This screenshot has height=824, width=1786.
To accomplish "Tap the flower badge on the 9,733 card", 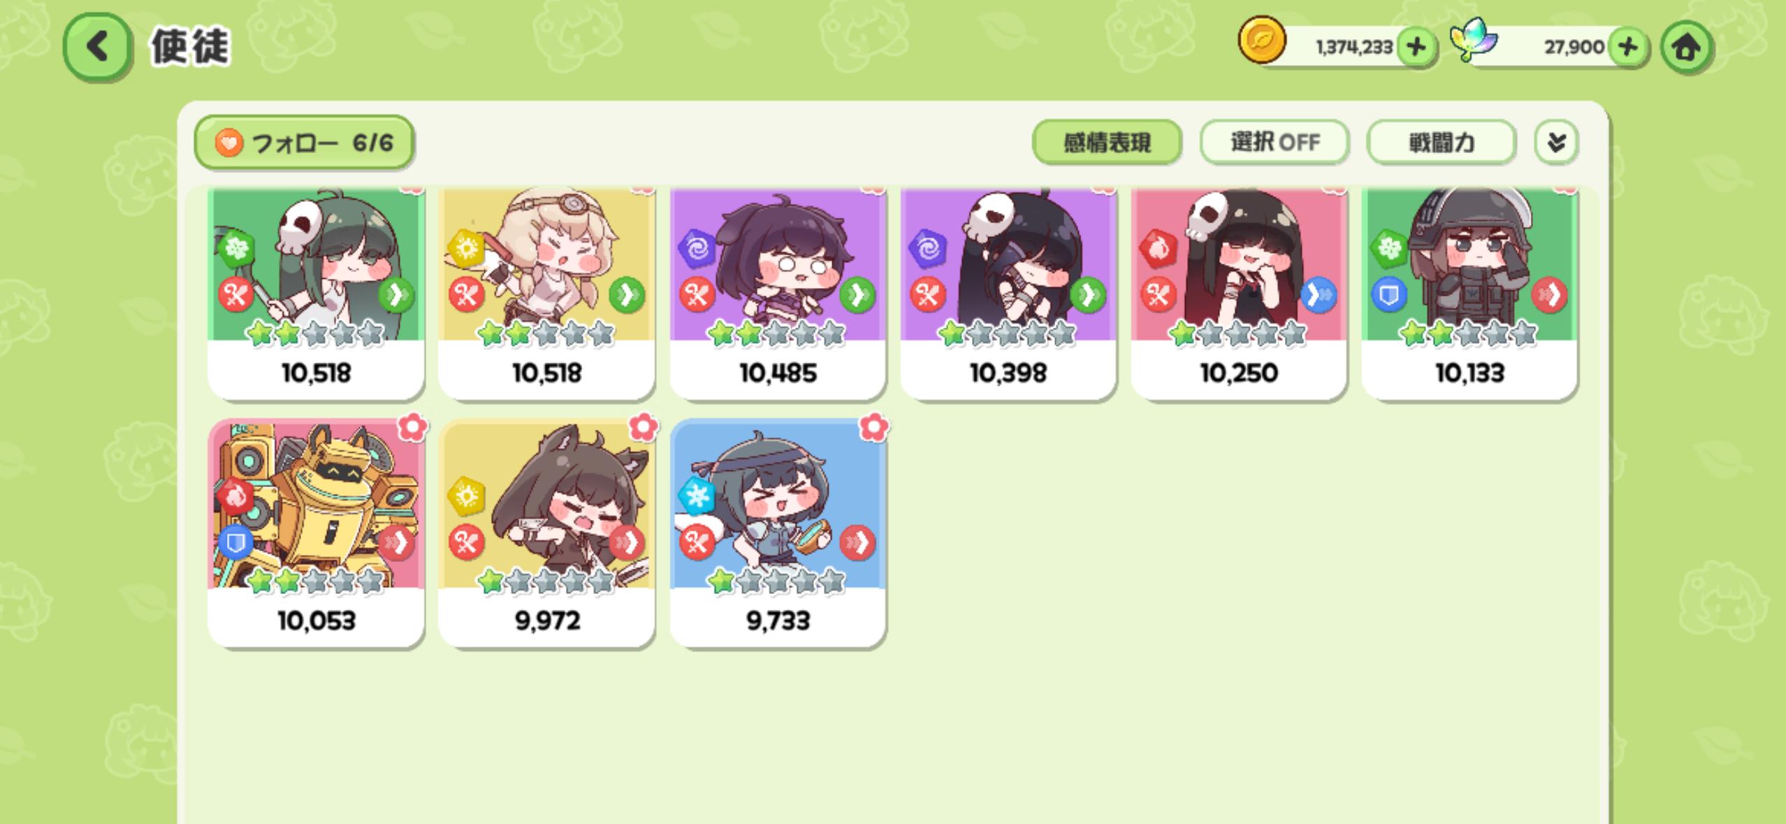I will (x=873, y=426).
